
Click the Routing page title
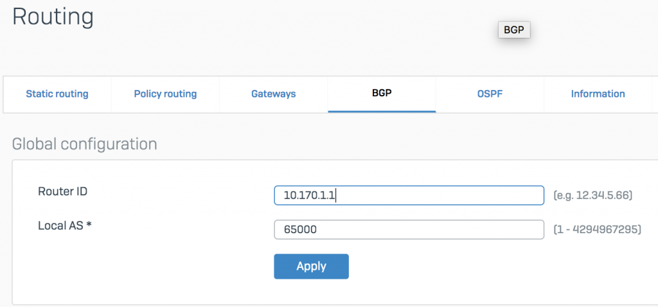(x=53, y=17)
